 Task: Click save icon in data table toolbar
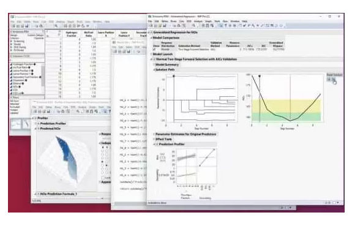26,26
